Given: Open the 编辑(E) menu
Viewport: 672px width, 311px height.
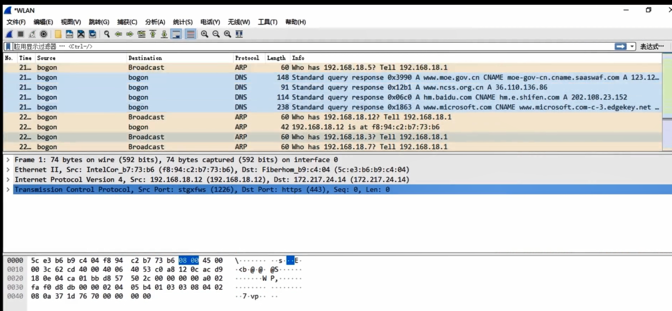Looking at the screenshot, I should (43, 22).
